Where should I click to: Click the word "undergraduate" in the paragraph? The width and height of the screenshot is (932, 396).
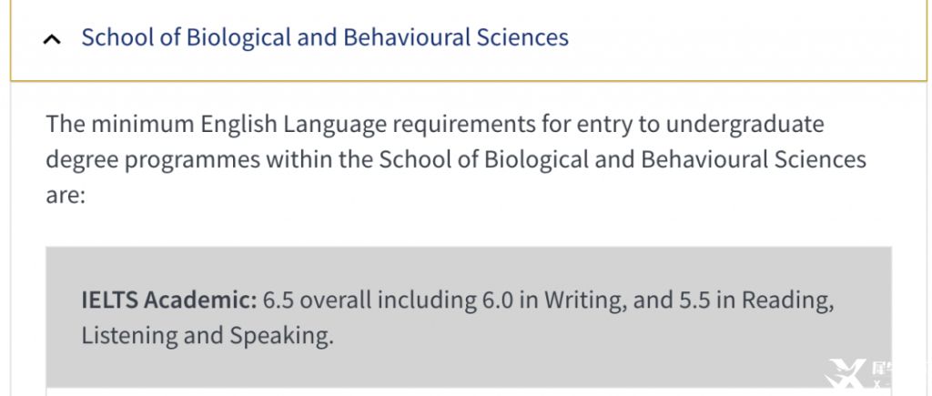(x=745, y=125)
